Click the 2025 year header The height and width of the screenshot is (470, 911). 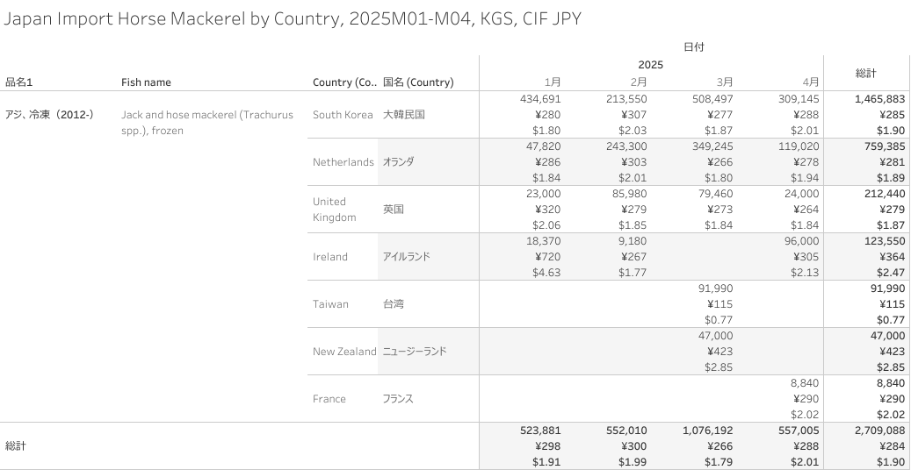[650, 65]
